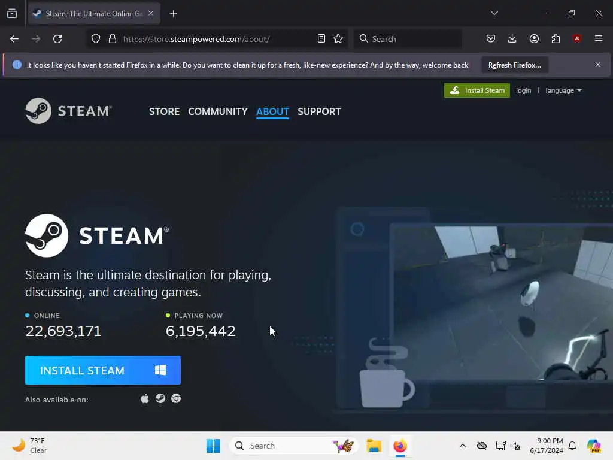Image resolution: width=613 pixels, height=460 pixels.
Task: Toggle reader view icon in address bar
Action: pyautogui.click(x=321, y=39)
